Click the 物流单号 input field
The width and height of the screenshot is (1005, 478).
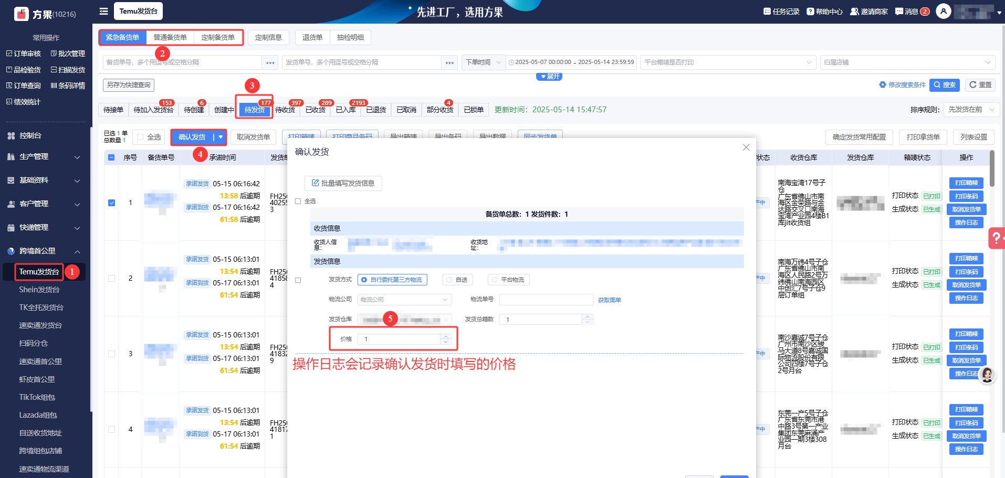[546, 300]
